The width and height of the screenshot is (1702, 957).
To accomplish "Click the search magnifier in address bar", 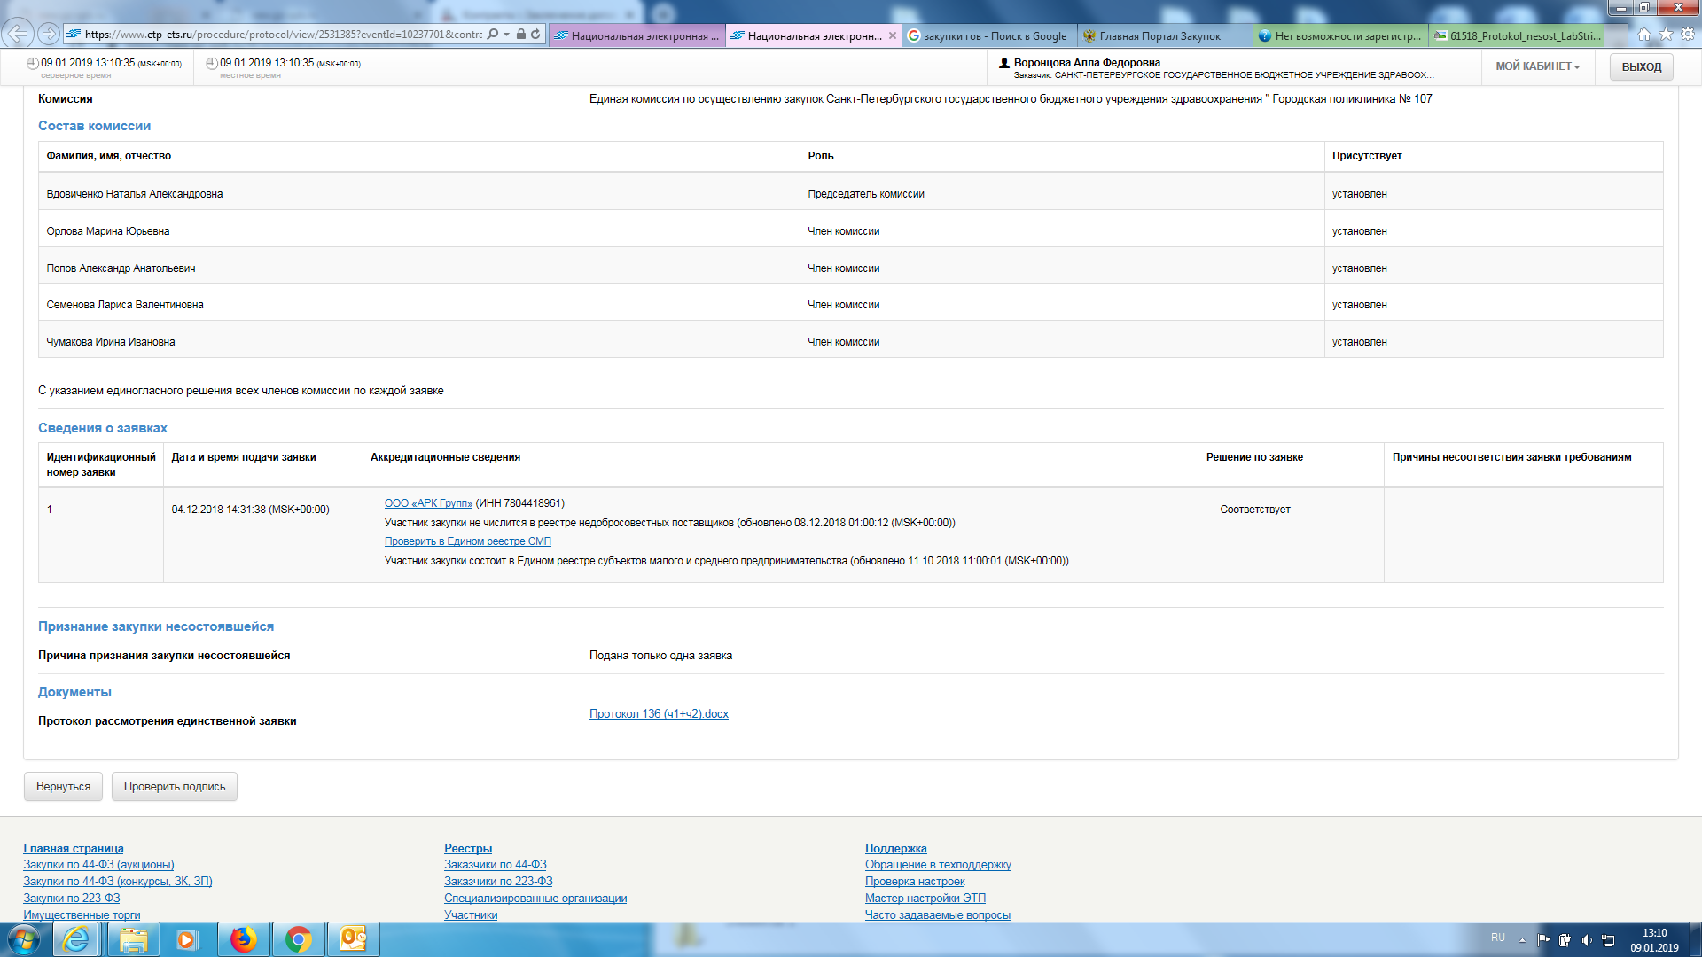I will (x=493, y=35).
